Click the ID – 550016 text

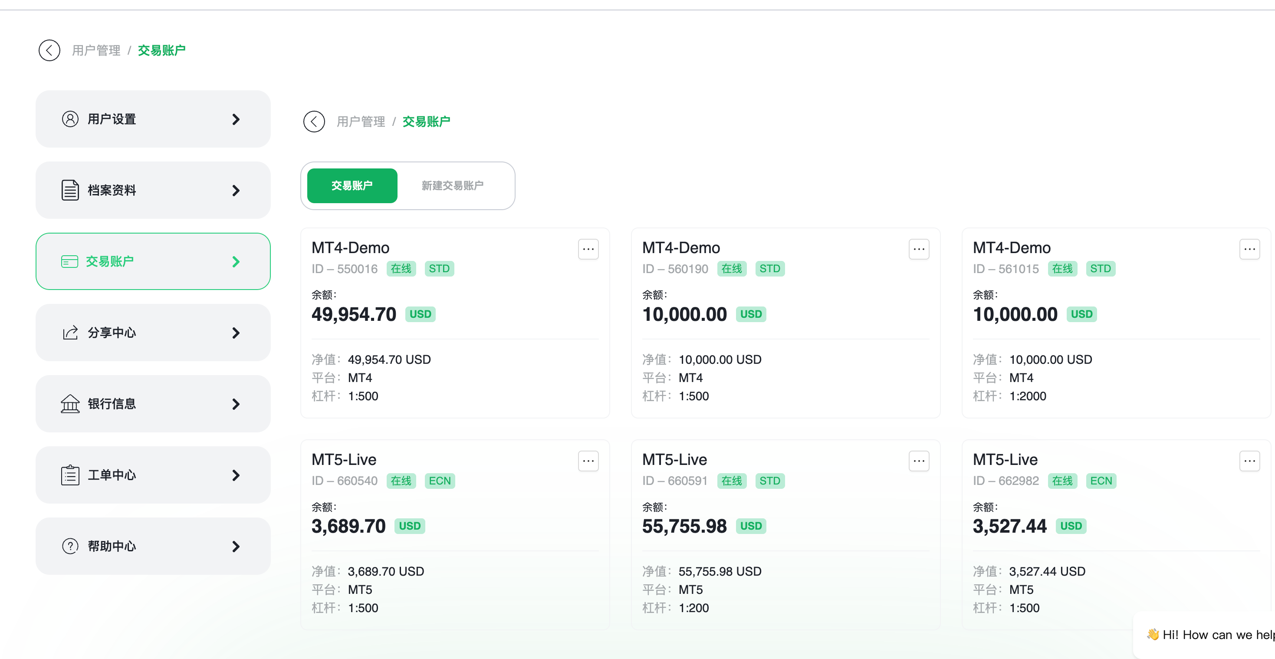pos(345,269)
